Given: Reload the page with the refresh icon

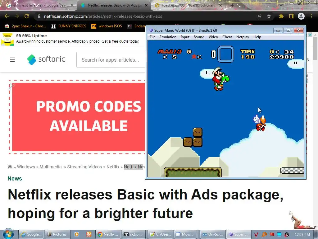Looking at the screenshot, I should [27, 16].
